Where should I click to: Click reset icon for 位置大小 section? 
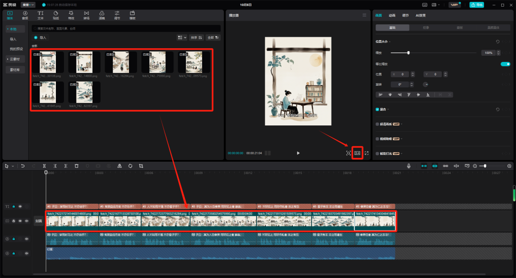tap(497, 42)
